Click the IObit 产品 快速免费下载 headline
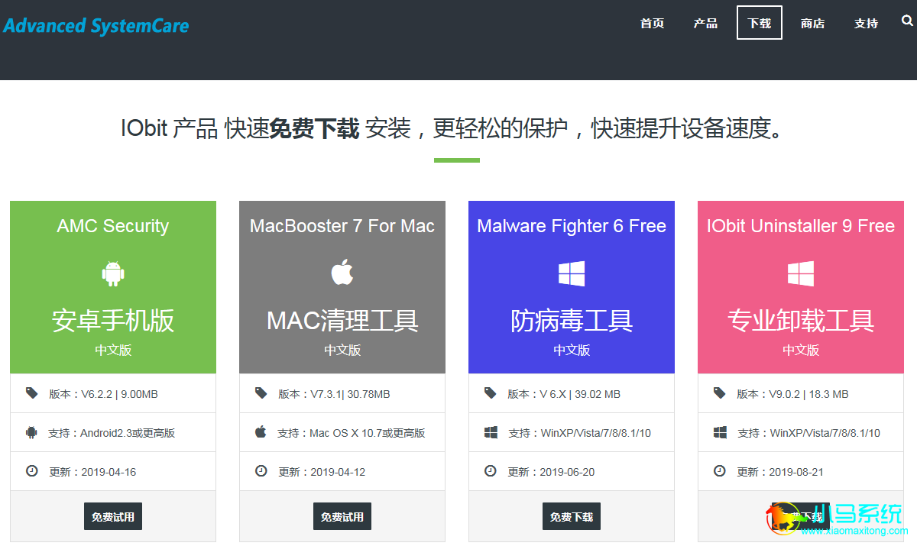This screenshot has height=546, width=917. pyautogui.click(x=453, y=128)
